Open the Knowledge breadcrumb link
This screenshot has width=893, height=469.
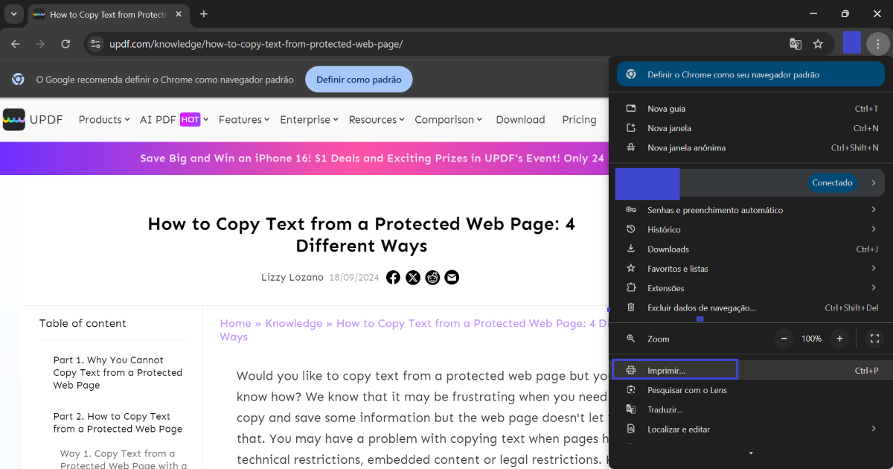[x=294, y=323]
